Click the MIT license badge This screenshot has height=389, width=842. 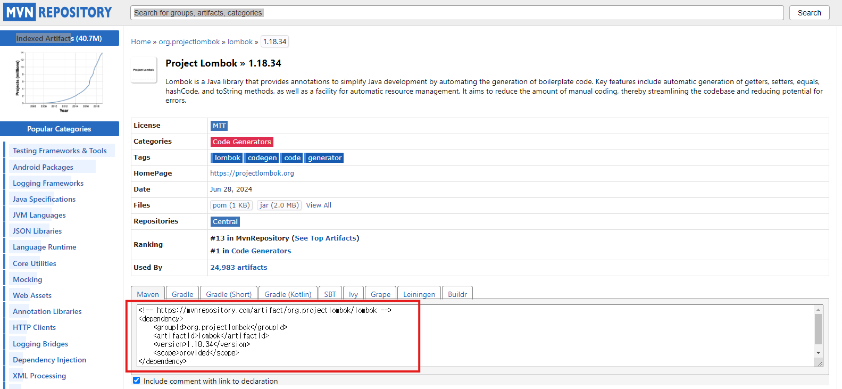pyautogui.click(x=219, y=126)
